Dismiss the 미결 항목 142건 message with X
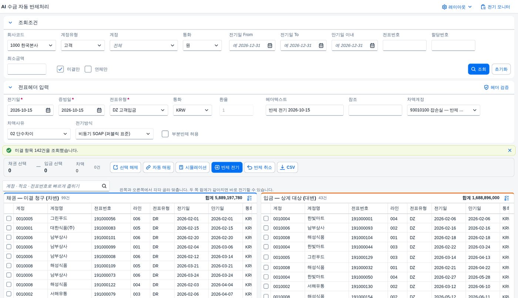 (509, 150)
